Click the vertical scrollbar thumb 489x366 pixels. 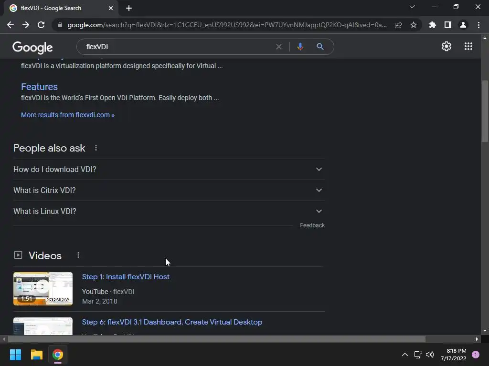[485, 111]
